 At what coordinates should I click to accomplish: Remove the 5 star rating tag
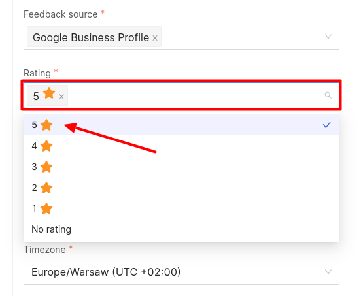[61, 97]
